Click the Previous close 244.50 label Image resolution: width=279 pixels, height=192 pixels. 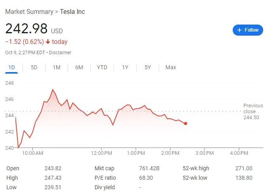(253, 111)
